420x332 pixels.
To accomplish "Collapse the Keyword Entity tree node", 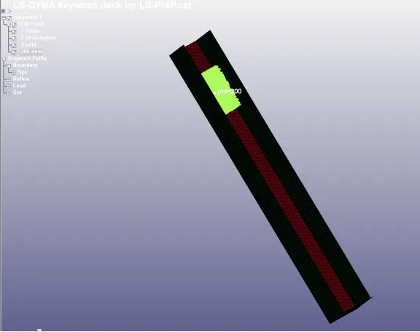I will click(x=4, y=58).
